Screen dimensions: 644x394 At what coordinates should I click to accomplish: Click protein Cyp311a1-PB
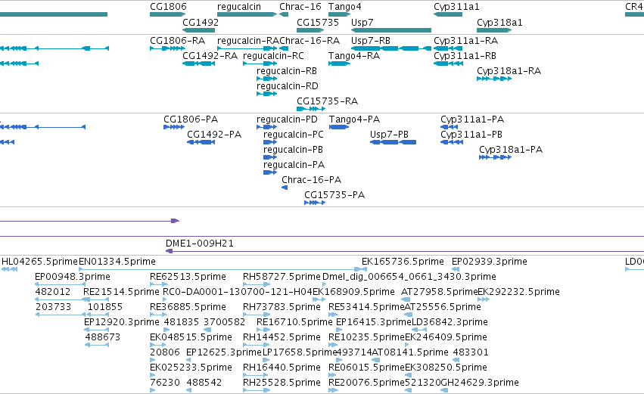click(x=452, y=142)
